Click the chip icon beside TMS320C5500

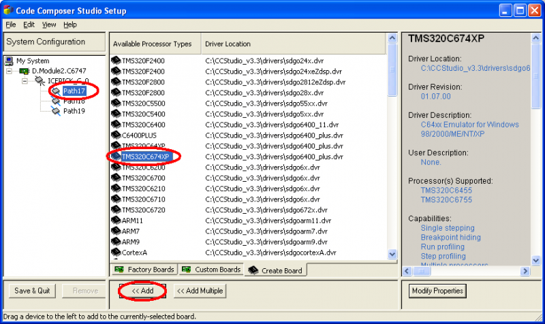click(116, 103)
